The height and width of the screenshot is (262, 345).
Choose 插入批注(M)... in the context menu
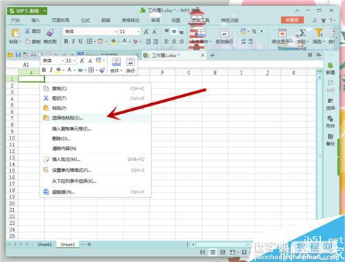pyautogui.click(x=96, y=159)
